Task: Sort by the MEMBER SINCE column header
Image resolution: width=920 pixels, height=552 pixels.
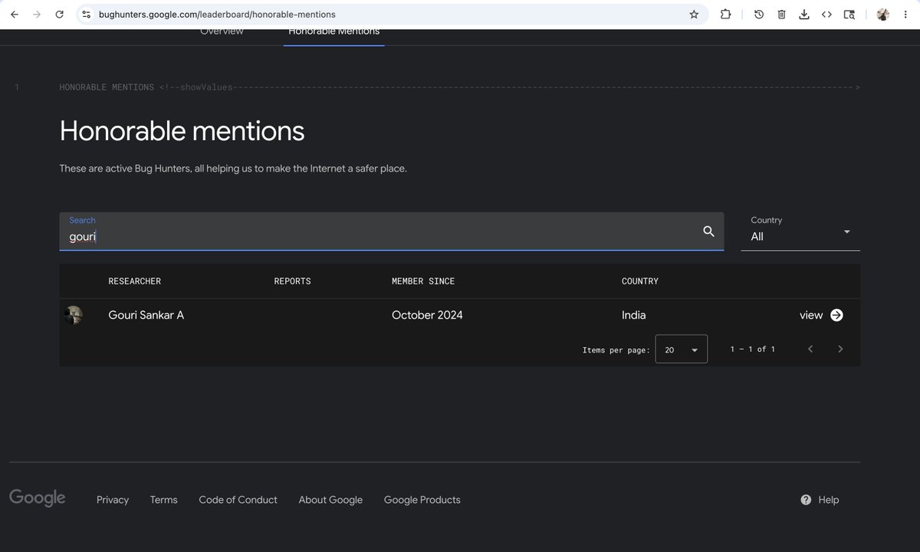Action: pyautogui.click(x=423, y=281)
